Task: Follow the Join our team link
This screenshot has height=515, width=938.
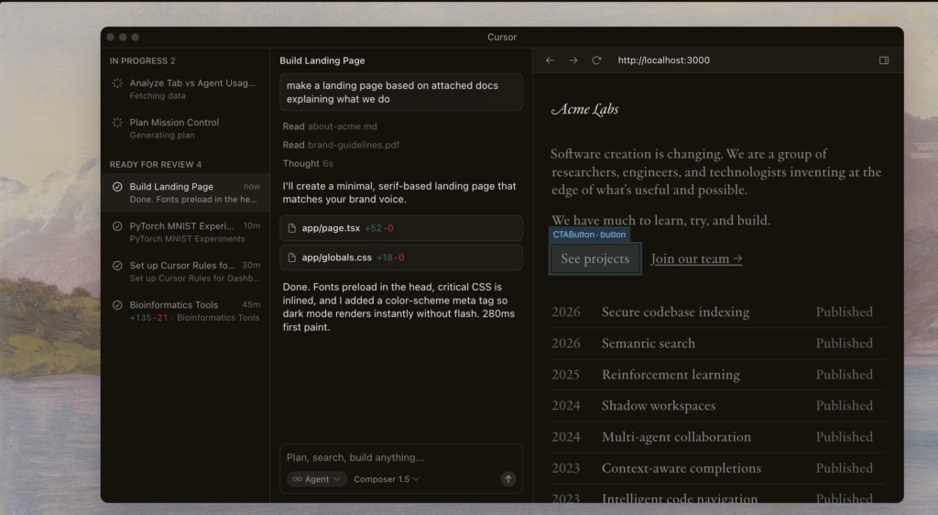Action: [x=696, y=258]
